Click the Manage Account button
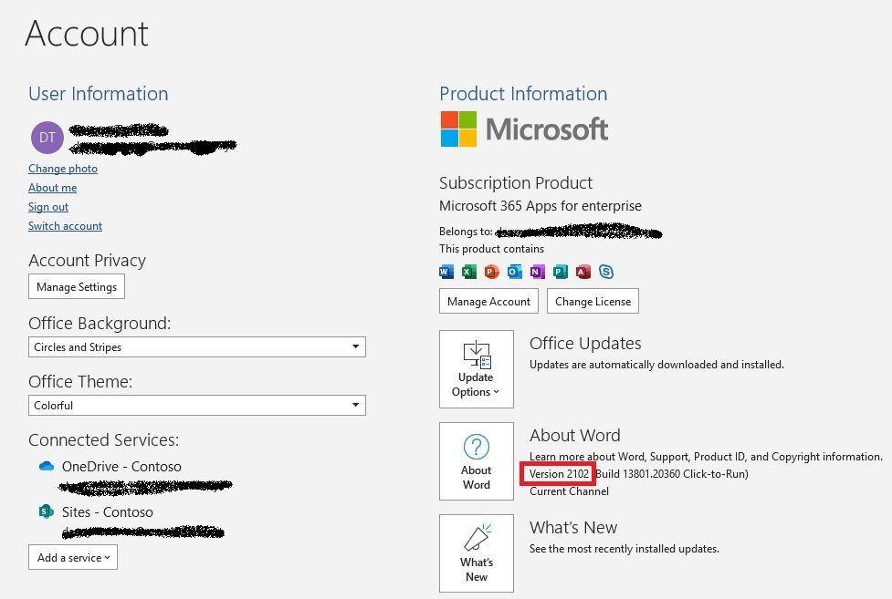The height and width of the screenshot is (599, 892). click(488, 301)
